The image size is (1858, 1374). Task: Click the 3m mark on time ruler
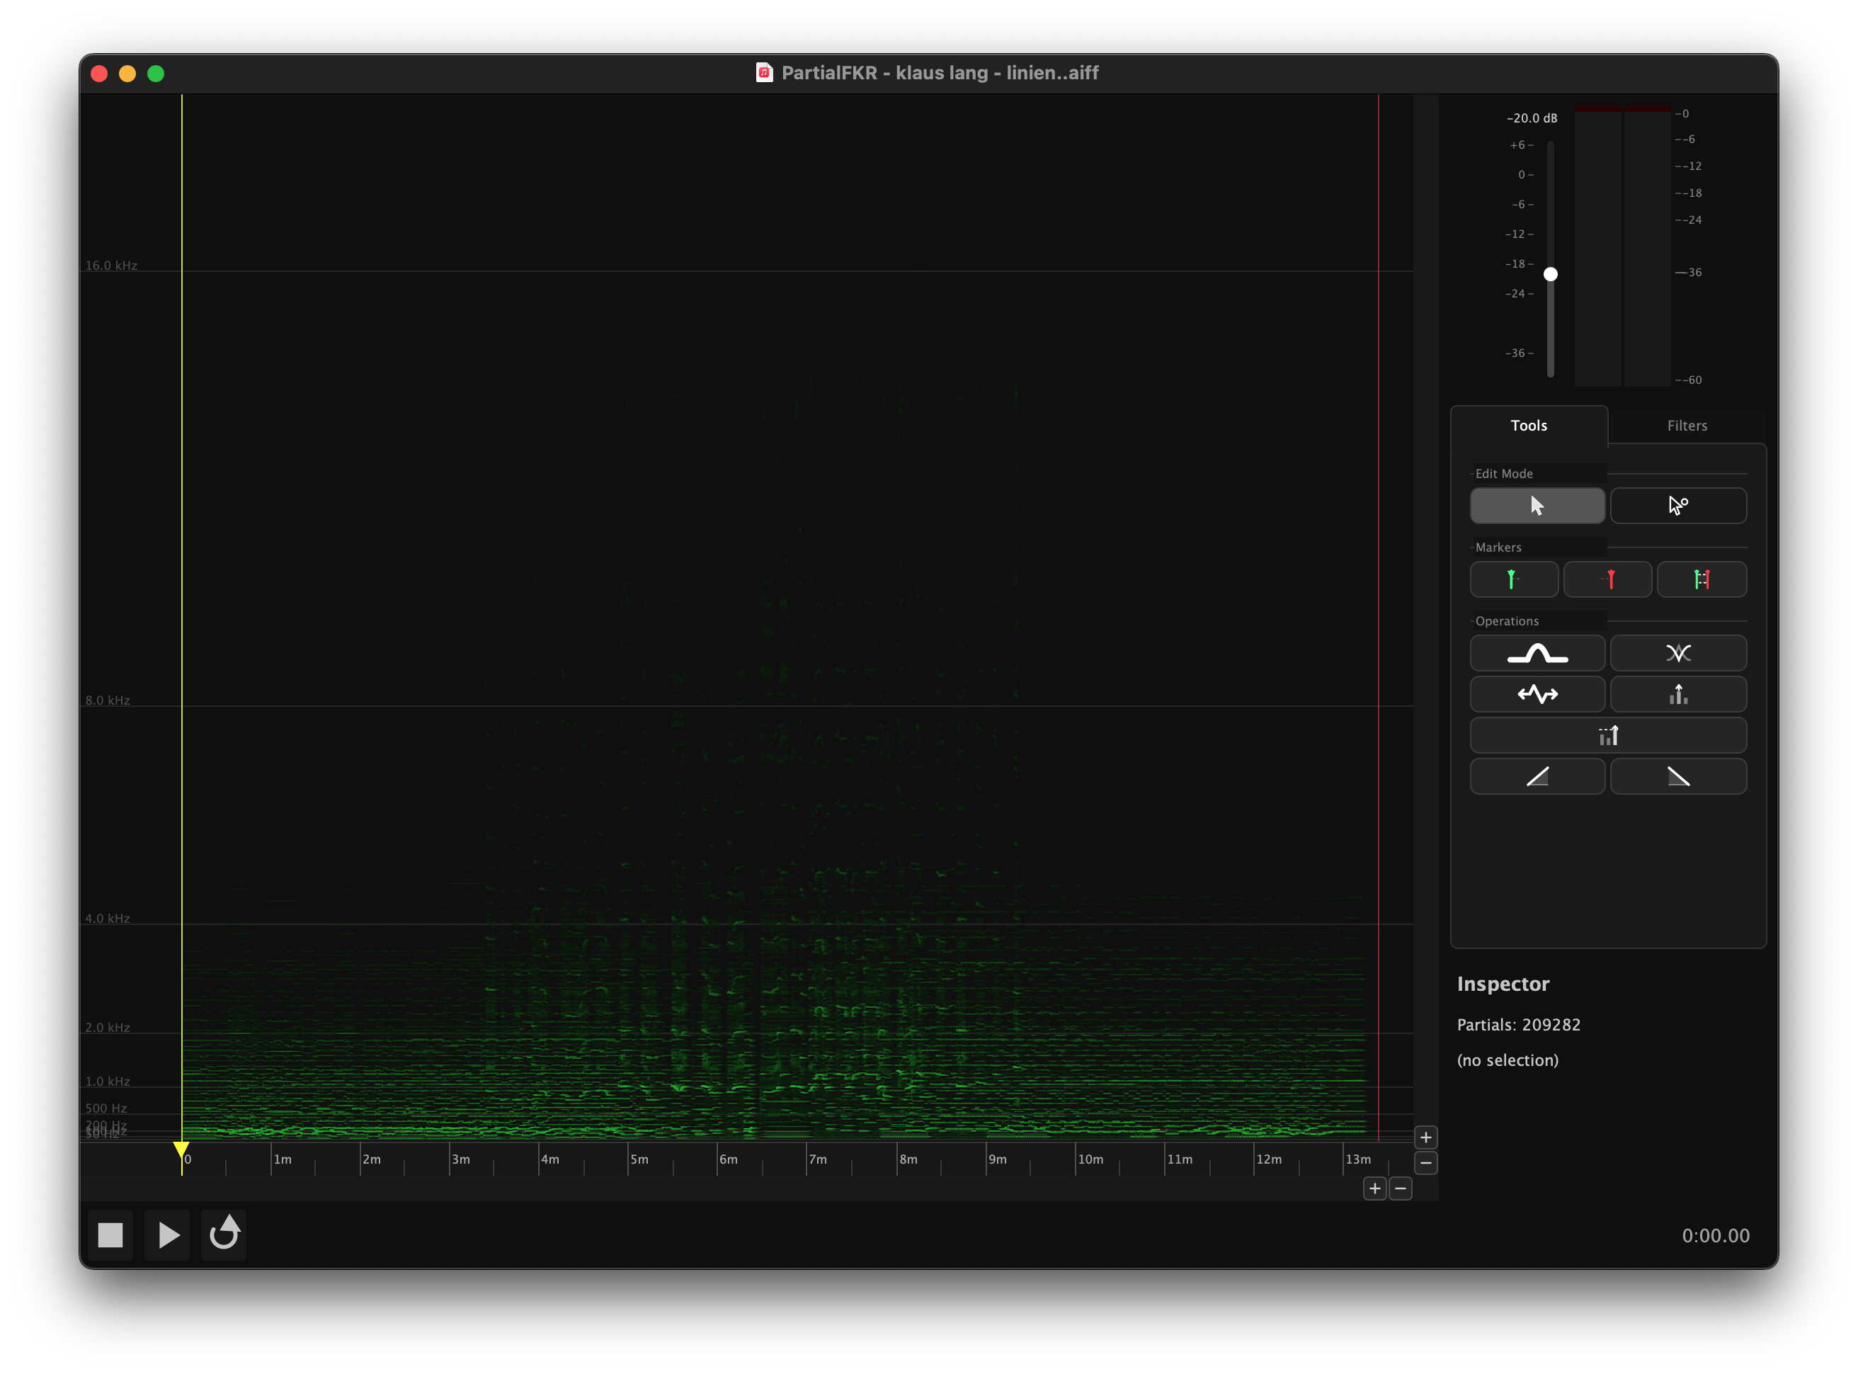click(460, 1159)
